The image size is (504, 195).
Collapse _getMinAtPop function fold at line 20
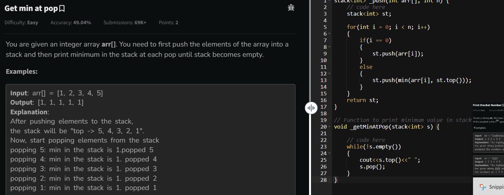click(329, 127)
